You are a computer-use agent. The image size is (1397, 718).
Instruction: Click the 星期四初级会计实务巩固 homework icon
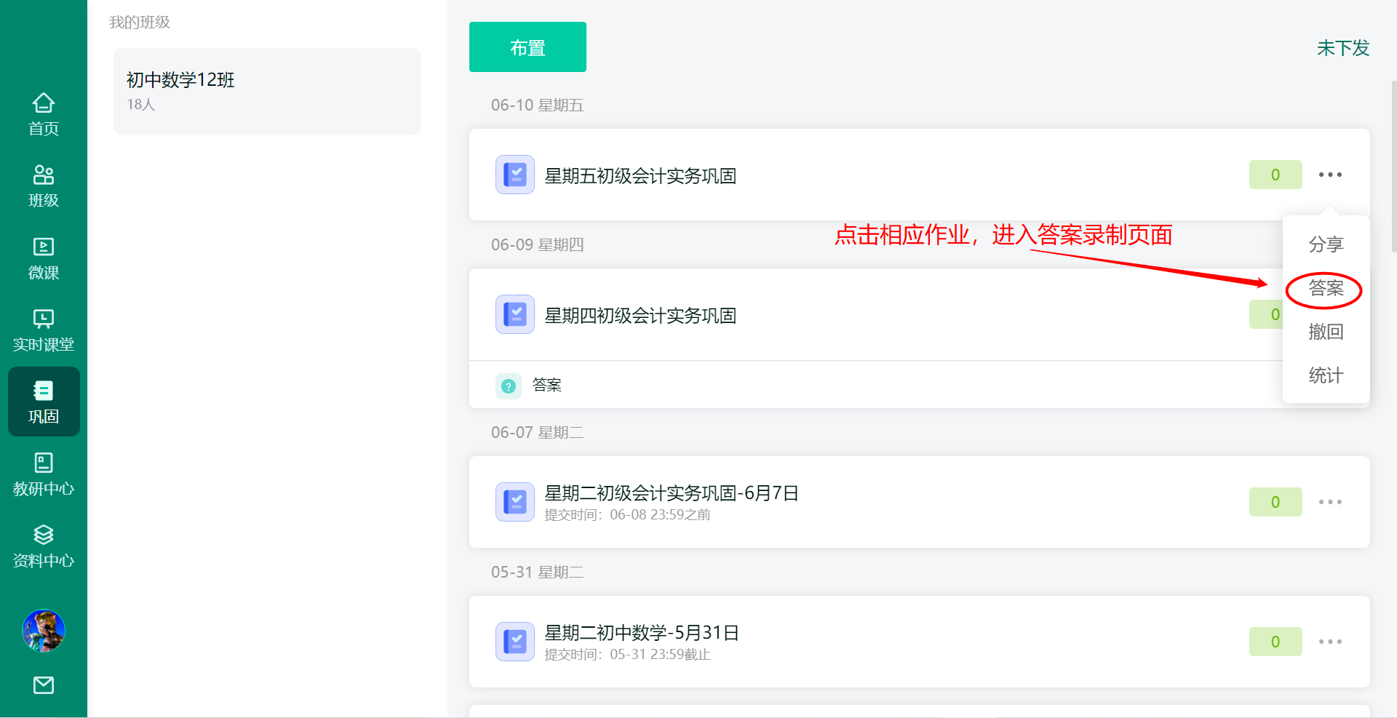515,314
